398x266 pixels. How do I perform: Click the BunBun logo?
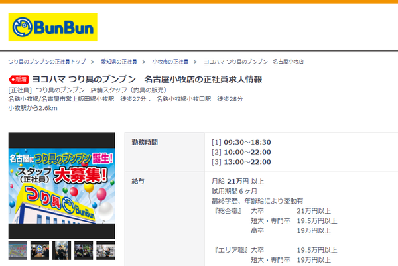(53, 27)
